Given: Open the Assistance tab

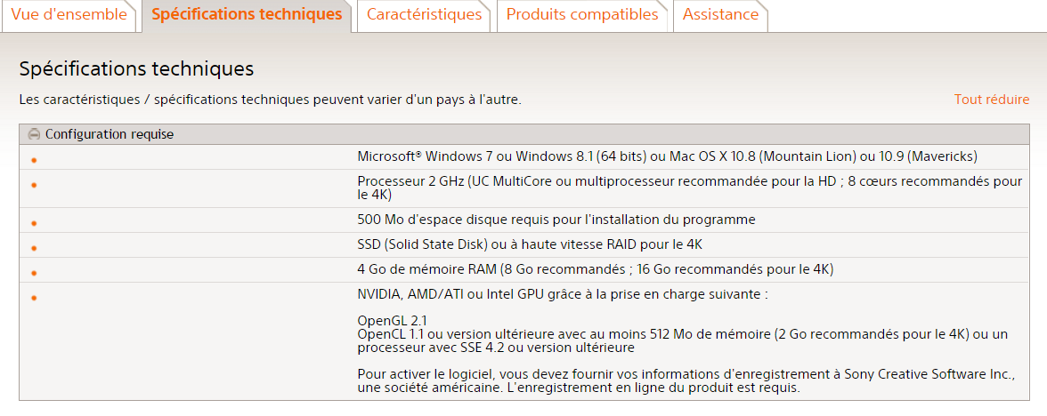Looking at the screenshot, I should 720,15.
